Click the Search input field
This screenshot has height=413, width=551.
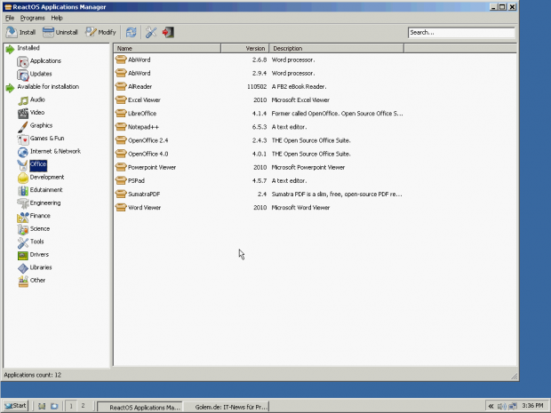pos(460,33)
